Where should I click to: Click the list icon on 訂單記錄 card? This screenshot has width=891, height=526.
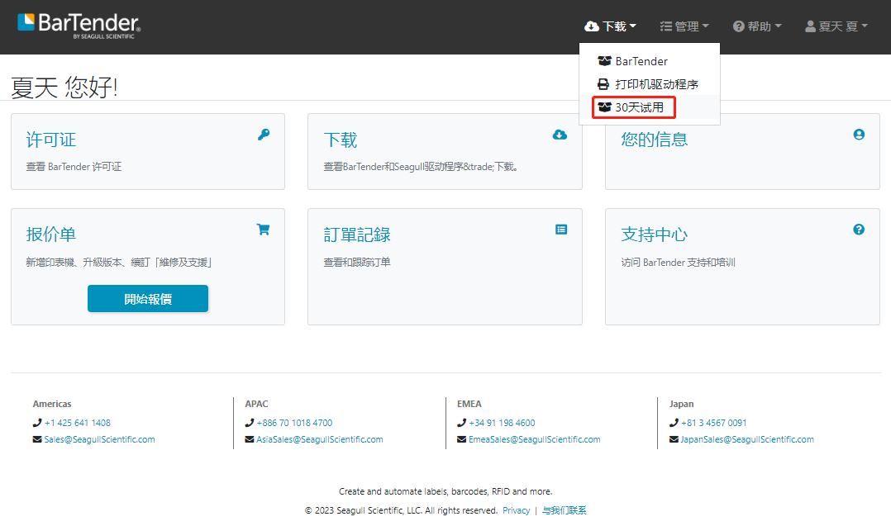click(x=561, y=230)
